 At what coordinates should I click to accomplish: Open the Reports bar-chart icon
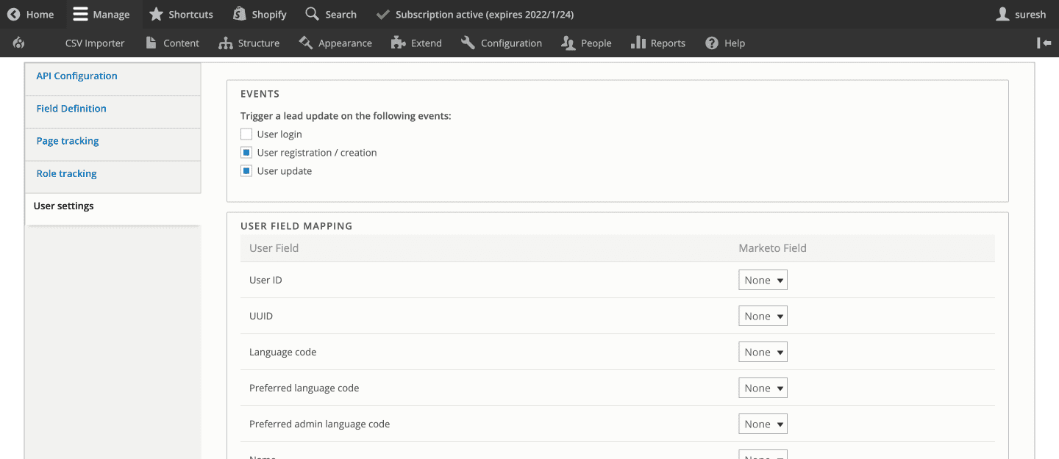click(638, 43)
